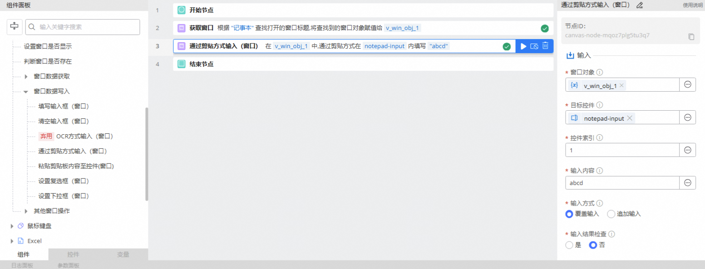Click the 输入内容 field containing abcd
This screenshot has height=269, width=705.
pos(622,183)
